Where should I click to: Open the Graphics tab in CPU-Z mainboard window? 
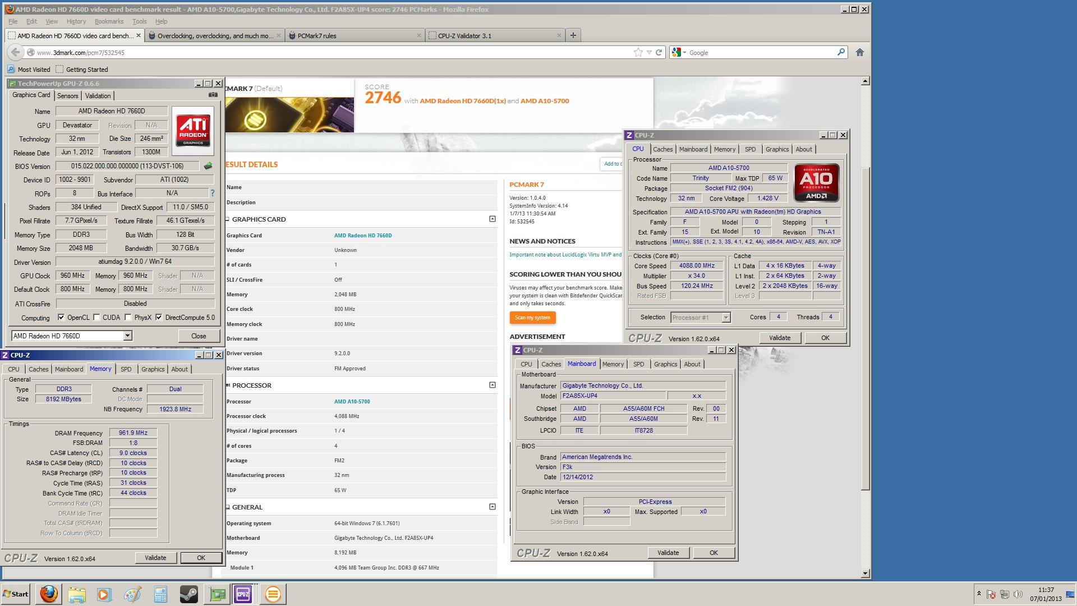[665, 364]
